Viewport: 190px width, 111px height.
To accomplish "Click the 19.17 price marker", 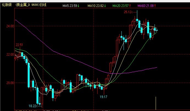I will tap(103, 97).
